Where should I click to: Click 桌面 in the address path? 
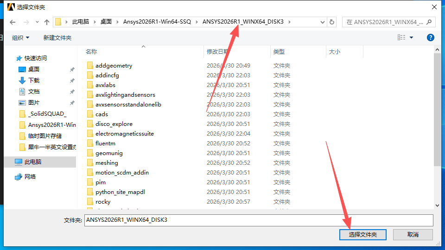(x=106, y=22)
